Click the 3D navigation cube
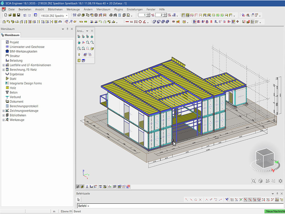This screenshot has width=285, height=214. click(x=264, y=158)
